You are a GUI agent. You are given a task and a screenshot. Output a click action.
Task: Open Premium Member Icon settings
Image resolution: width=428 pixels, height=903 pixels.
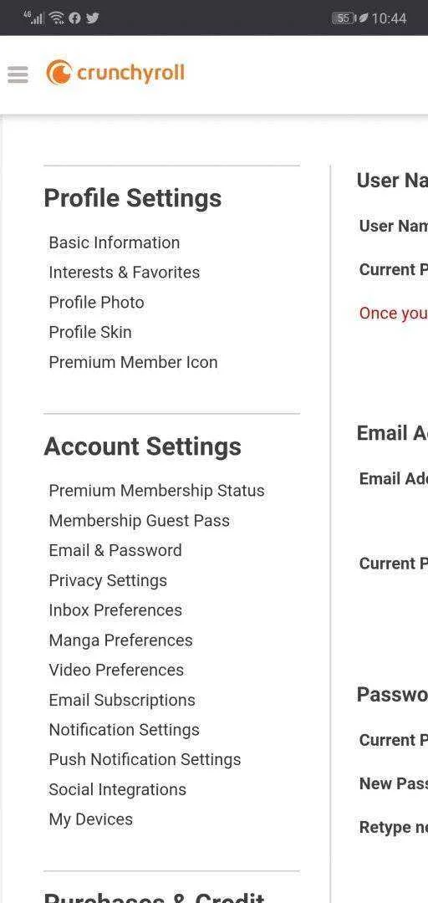point(133,362)
